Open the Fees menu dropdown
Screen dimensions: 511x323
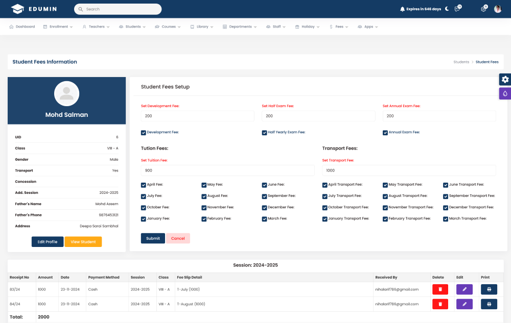pyautogui.click(x=339, y=27)
